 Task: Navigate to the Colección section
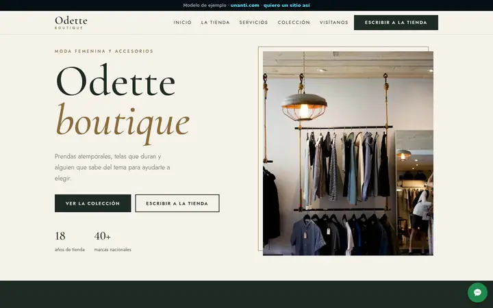tap(294, 23)
